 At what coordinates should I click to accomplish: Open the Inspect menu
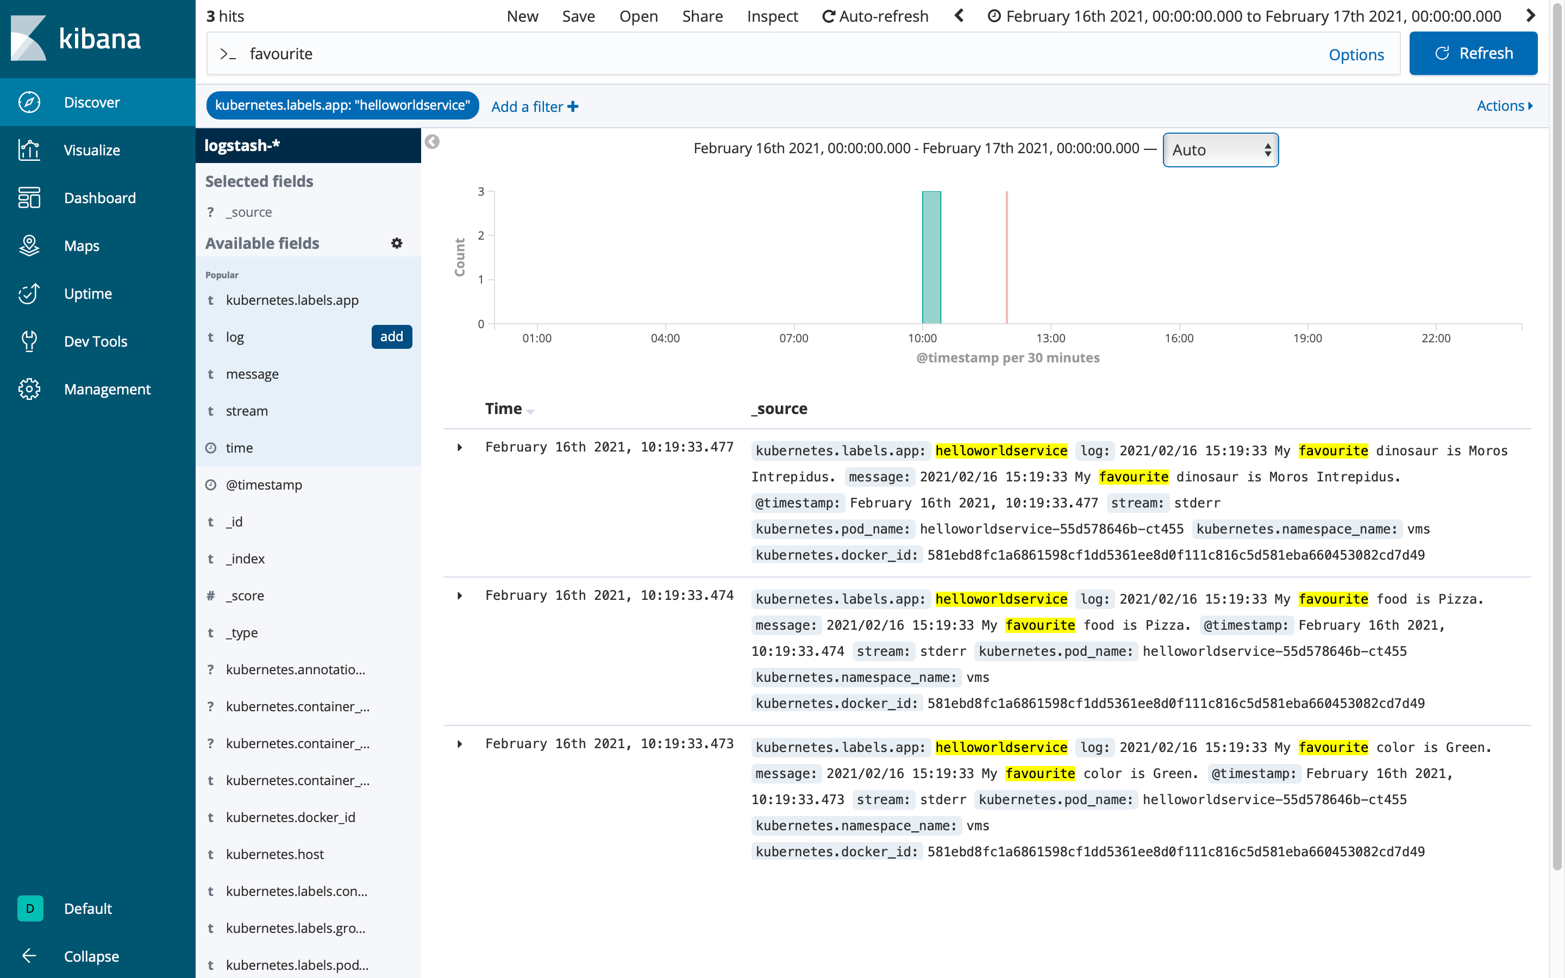pyautogui.click(x=772, y=16)
